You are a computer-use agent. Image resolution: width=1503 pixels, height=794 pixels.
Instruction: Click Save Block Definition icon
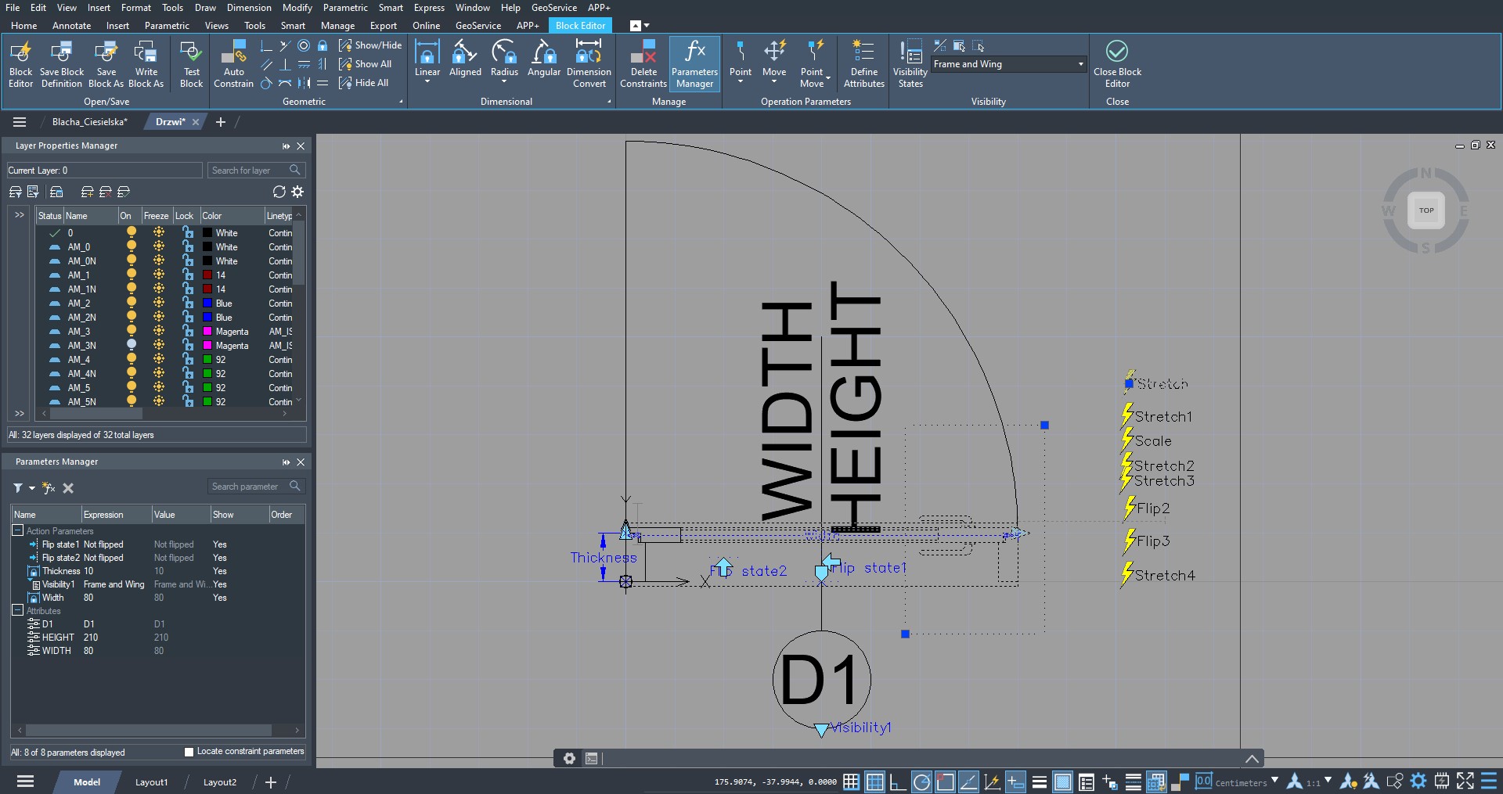coord(61,64)
